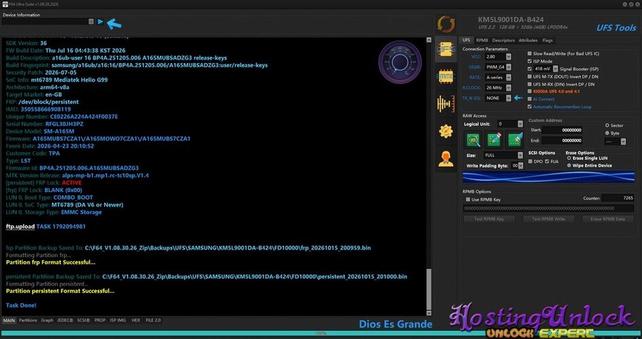Image resolution: width=642 pixels, height=339 pixels.
Task: Switch to the PROP bottom tab
Action: pos(100,321)
